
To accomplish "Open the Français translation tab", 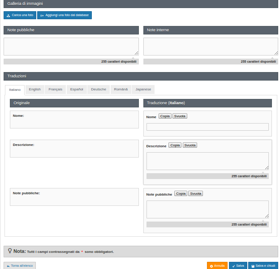I will (x=56, y=90).
